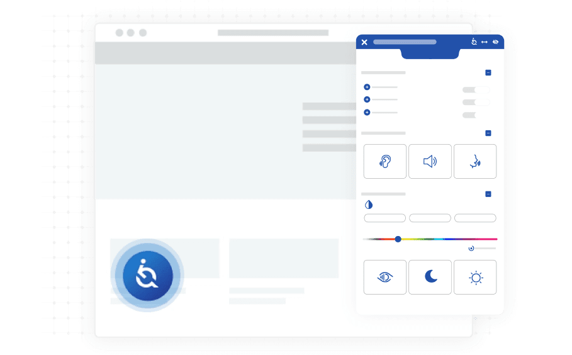
Task: Click the first pill button under contrast icon
Action: [385, 218]
